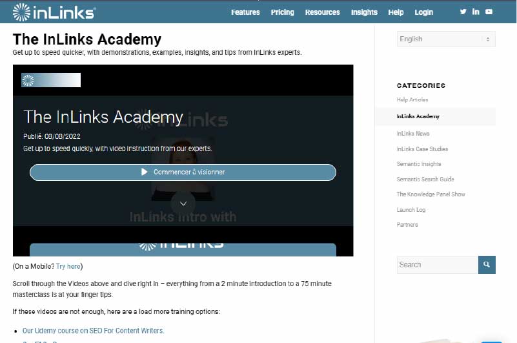Click the page heading The InLinks Academy
The width and height of the screenshot is (517, 343).
(x=87, y=39)
